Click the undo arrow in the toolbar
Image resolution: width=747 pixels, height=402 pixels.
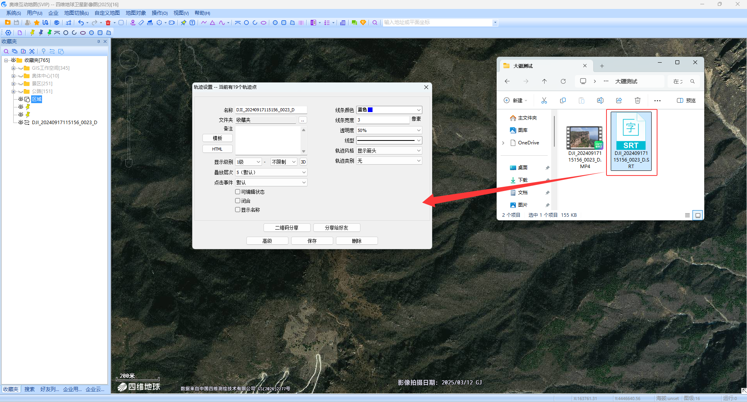click(x=81, y=23)
